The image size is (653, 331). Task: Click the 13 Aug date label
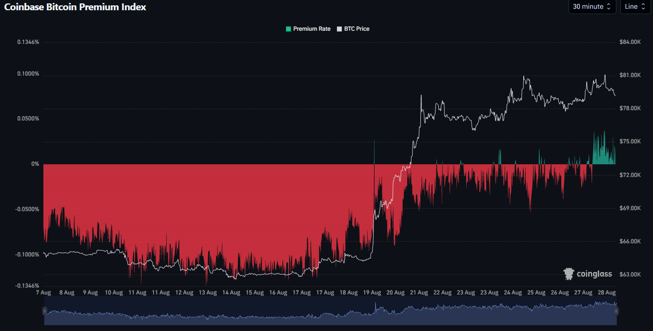click(207, 293)
